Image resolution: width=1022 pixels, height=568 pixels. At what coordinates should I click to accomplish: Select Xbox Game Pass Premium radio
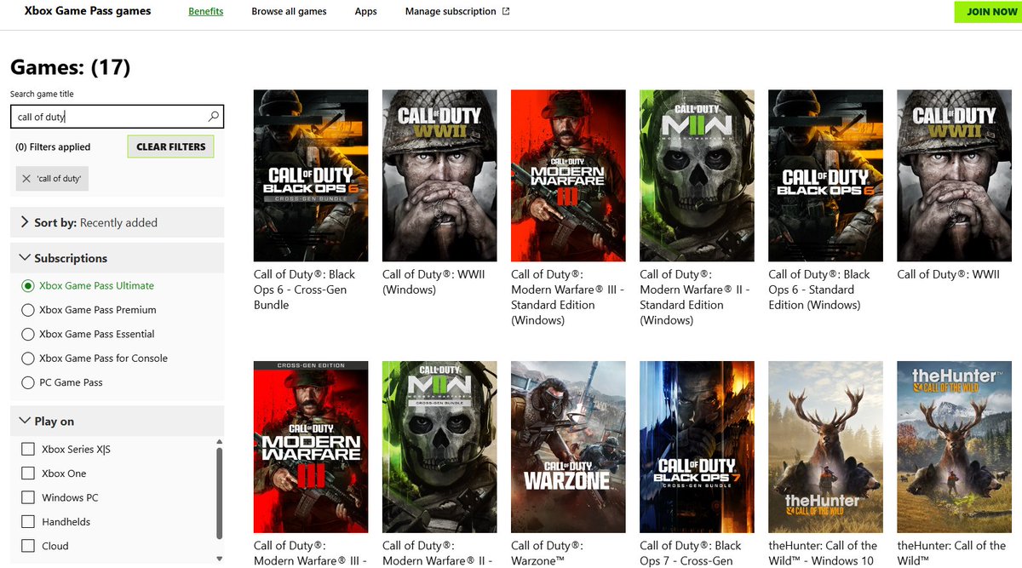tap(28, 310)
